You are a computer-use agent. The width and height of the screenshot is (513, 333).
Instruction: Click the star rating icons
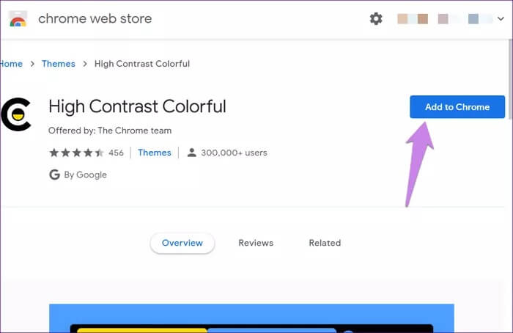tap(76, 153)
